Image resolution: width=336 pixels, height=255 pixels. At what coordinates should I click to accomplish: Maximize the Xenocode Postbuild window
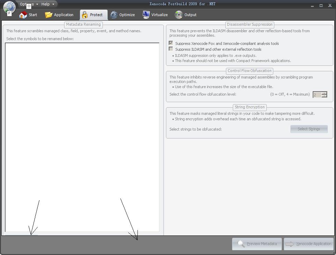[321, 5]
